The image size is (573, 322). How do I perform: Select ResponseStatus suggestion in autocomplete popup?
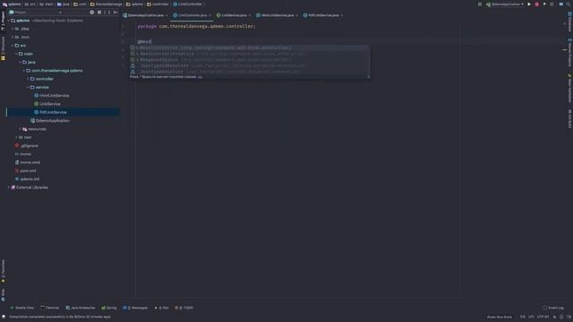coord(250,60)
